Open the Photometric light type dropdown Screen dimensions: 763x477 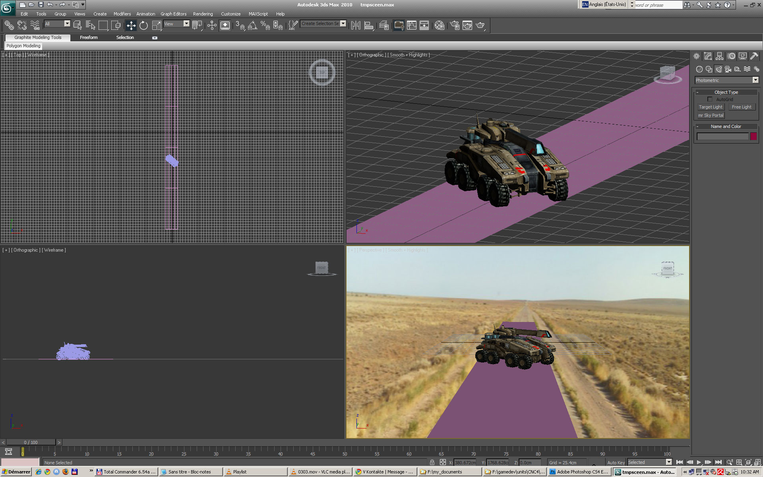pos(755,80)
